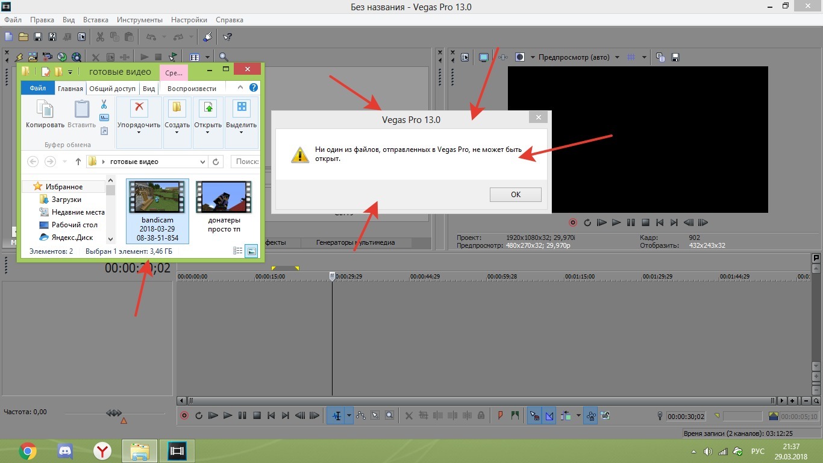Select the Zoom edit tool

click(x=390, y=415)
